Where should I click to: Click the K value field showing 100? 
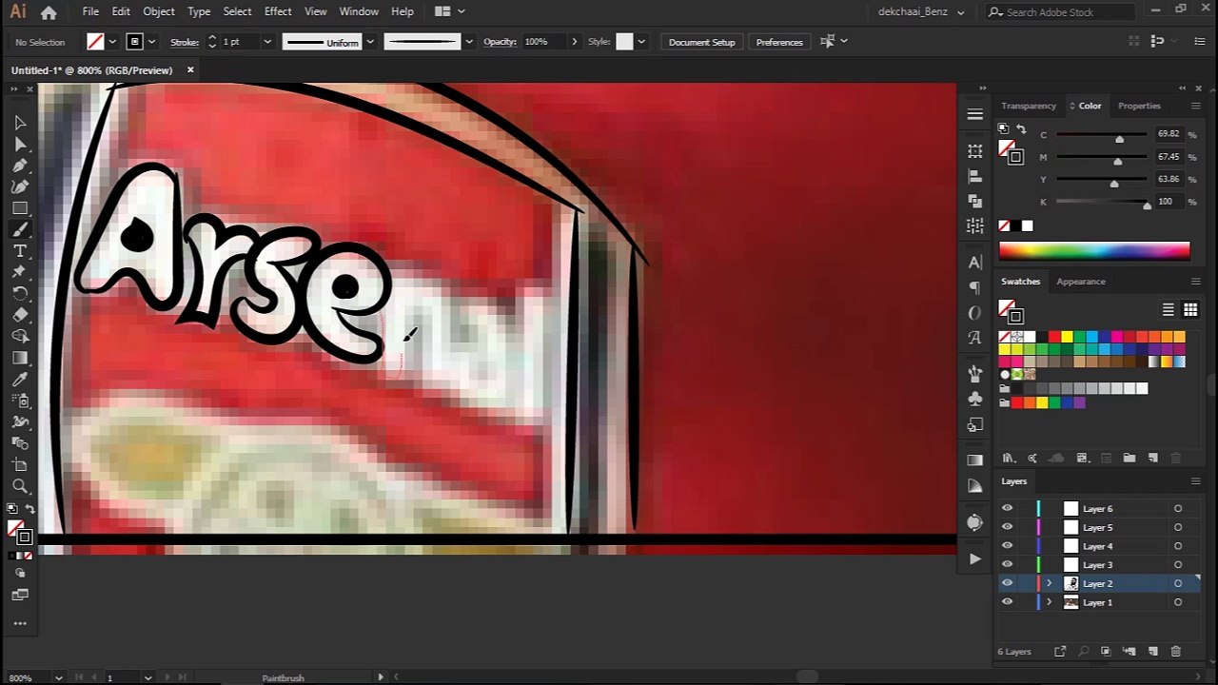coord(1168,201)
